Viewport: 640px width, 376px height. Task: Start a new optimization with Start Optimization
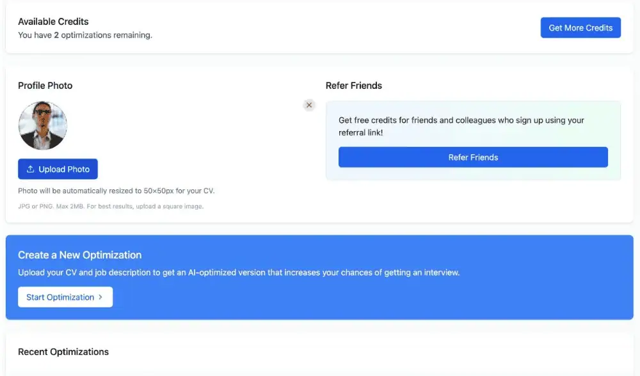(60, 297)
